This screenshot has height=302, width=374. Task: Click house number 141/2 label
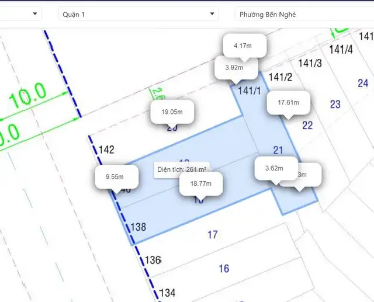point(280,77)
